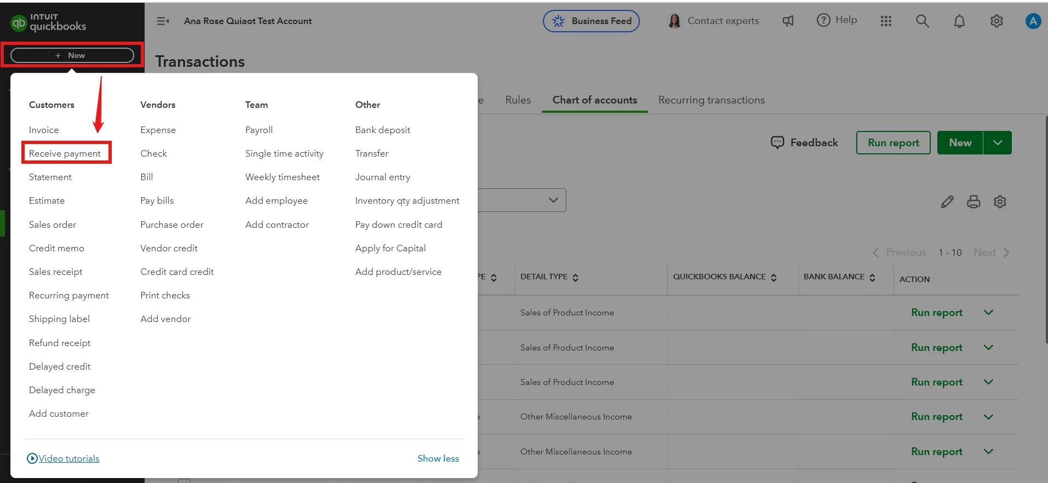Expand the green New button dropdown arrow
Screen dimensions: 1048x483
[998, 142]
